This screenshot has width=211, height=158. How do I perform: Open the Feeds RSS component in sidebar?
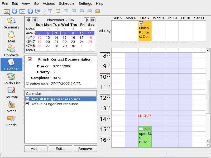[x=11, y=121]
